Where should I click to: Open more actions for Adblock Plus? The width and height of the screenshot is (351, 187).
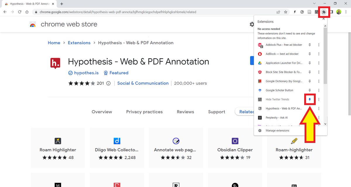(319, 45)
